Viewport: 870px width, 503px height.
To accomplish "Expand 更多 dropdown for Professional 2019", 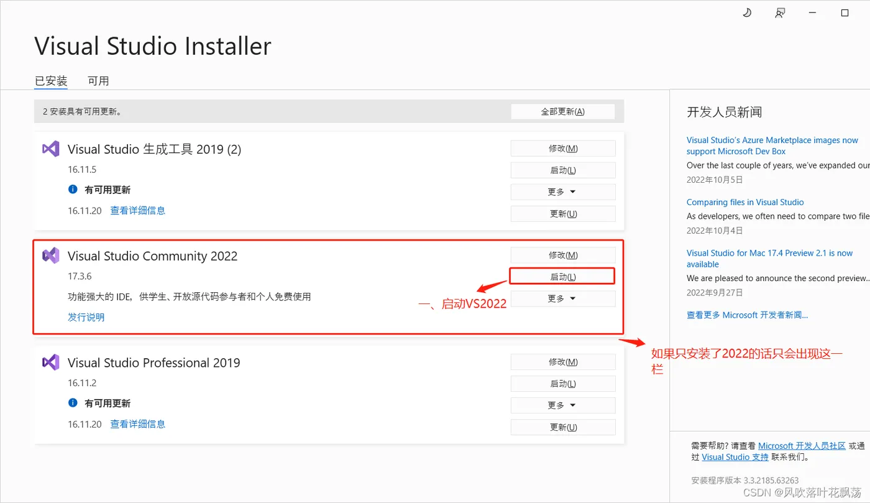I will click(563, 405).
